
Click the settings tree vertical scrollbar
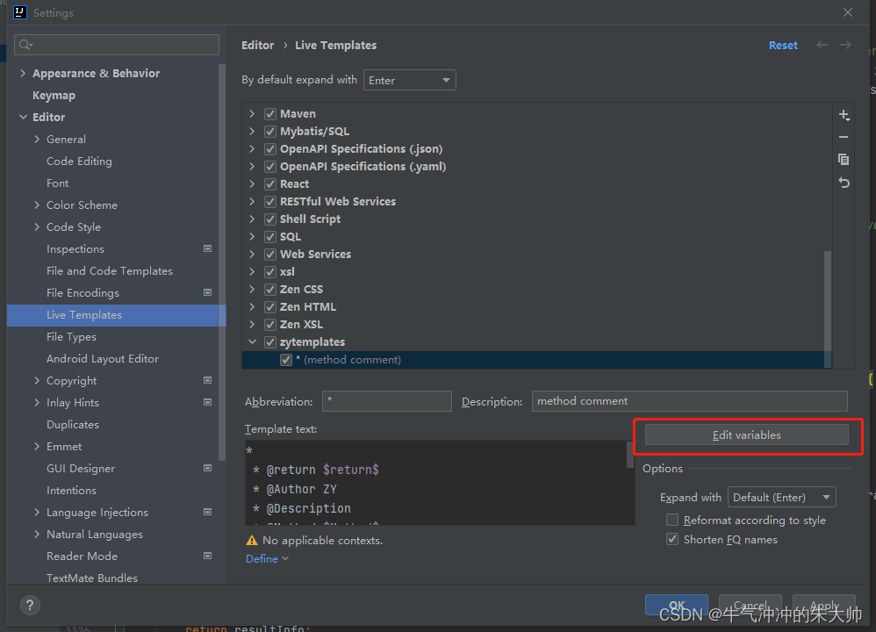pyautogui.click(x=222, y=262)
